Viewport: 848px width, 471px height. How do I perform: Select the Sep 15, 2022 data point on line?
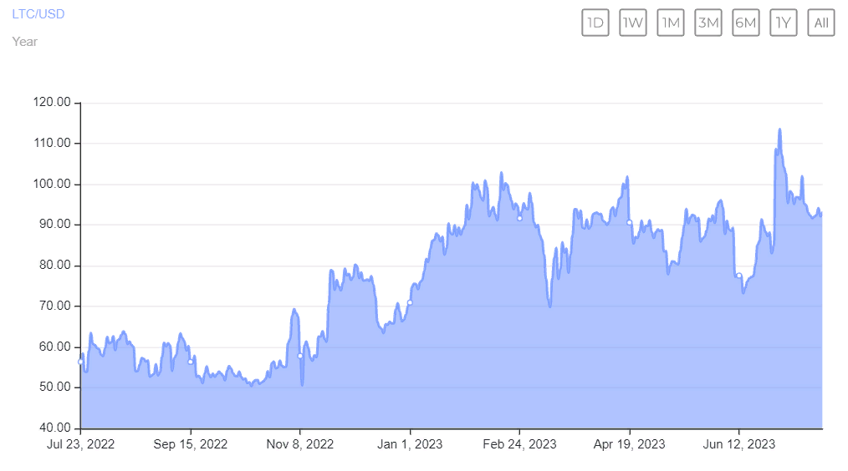click(x=190, y=362)
